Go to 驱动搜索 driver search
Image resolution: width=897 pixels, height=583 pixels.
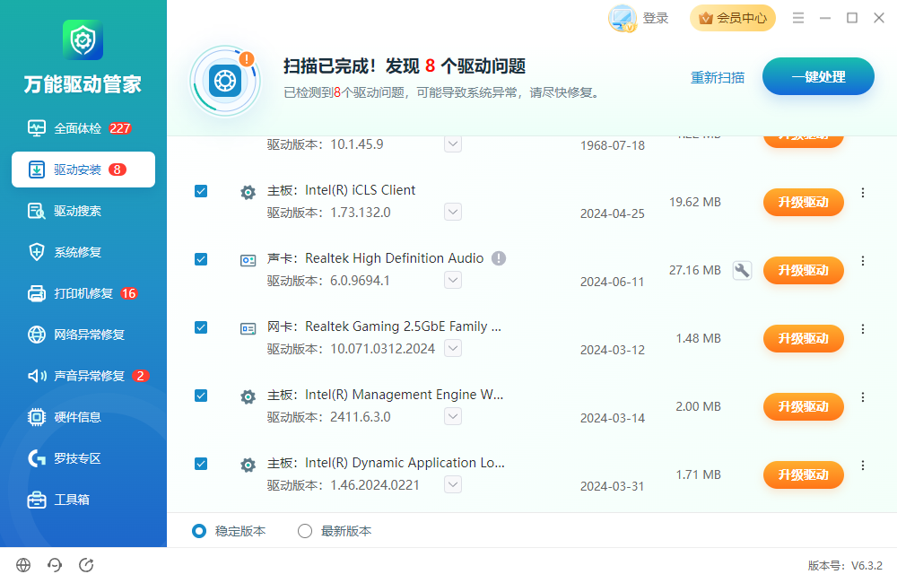click(83, 211)
